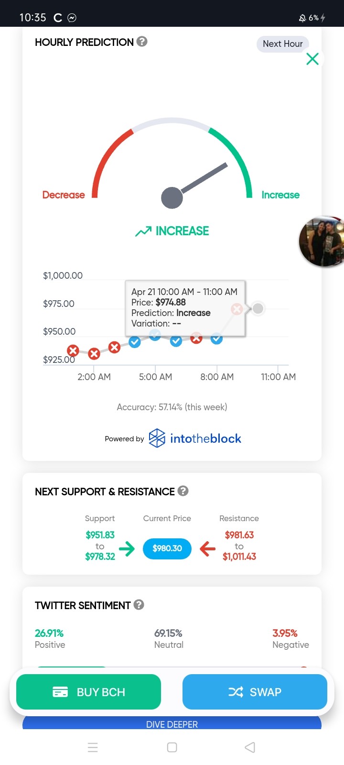
Task: Tap the red resistance arrow
Action: tap(207, 548)
